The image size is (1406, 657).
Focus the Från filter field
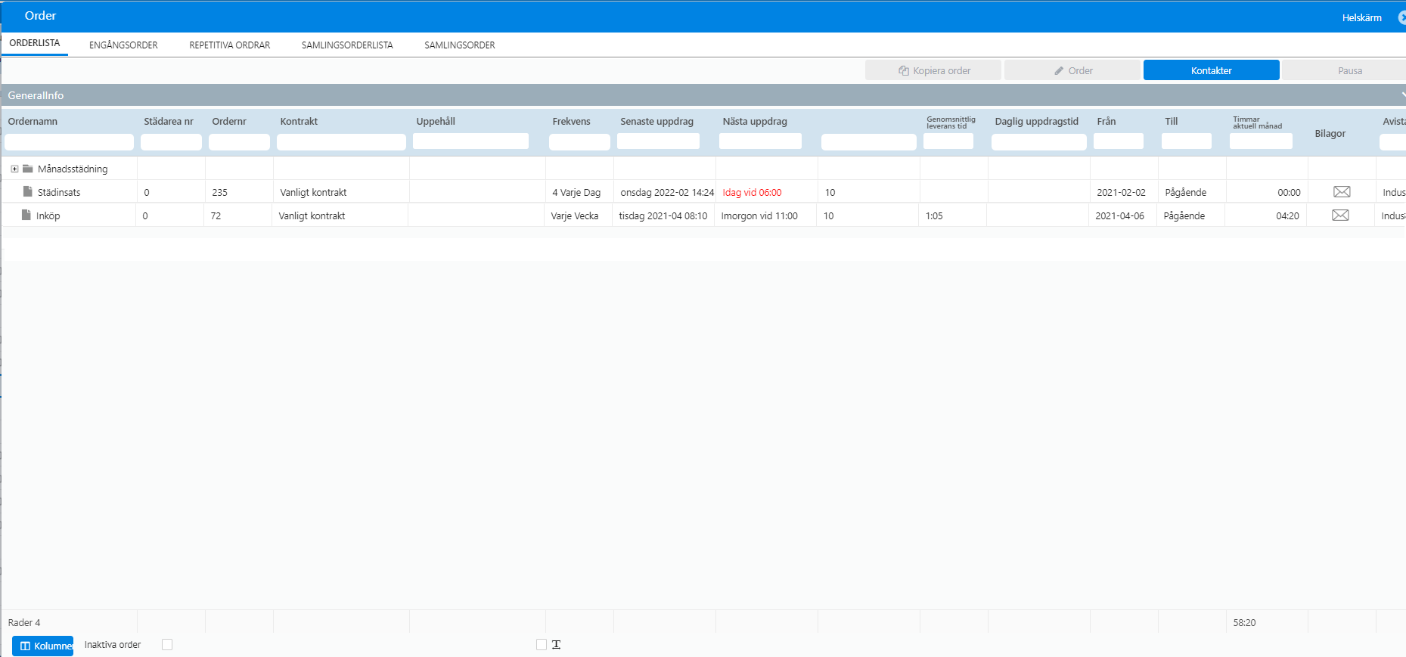[x=1119, y=141]
